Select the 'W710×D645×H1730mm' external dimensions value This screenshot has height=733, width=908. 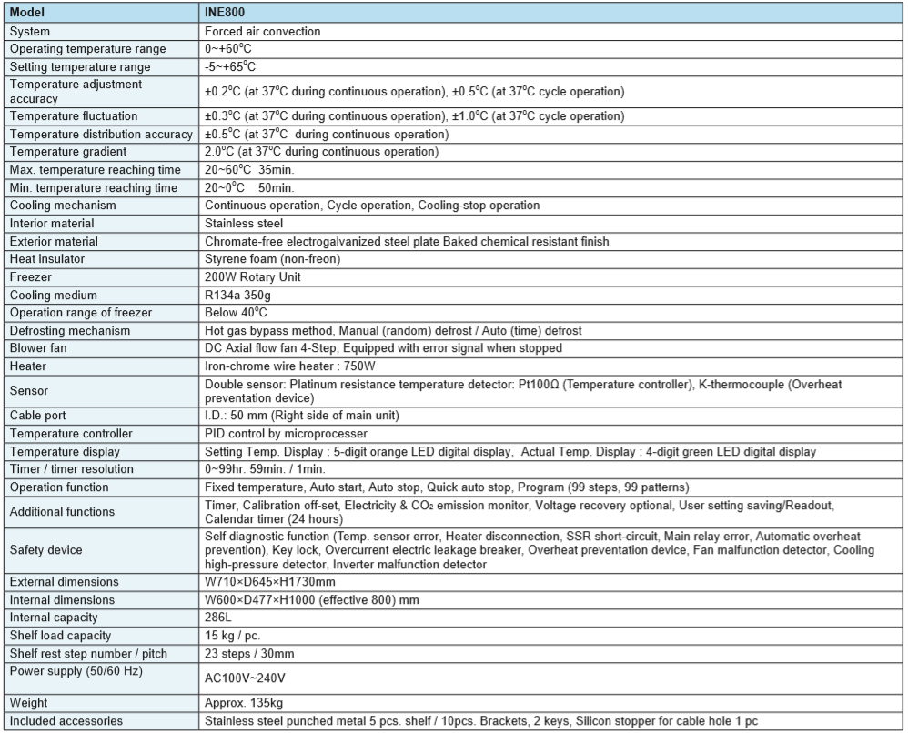click(270, 581)
